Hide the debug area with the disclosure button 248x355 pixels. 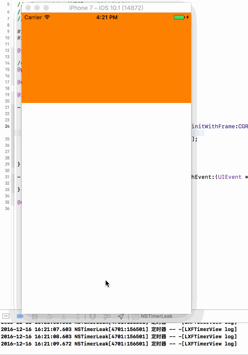(6, 316)
